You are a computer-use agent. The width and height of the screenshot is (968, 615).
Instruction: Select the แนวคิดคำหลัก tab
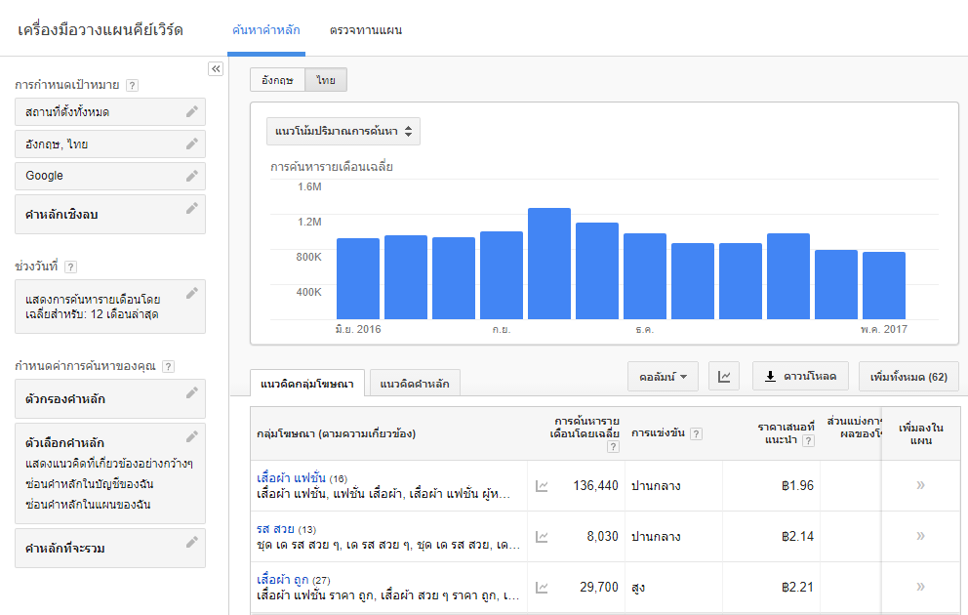point(415,384)
